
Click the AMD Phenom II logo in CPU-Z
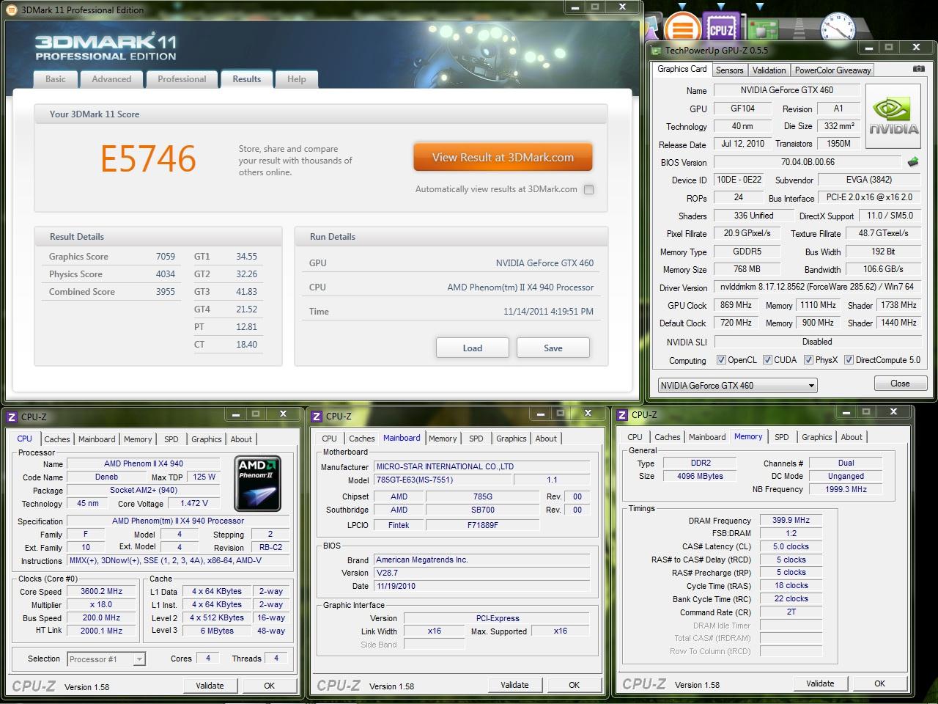coord(256,483)
